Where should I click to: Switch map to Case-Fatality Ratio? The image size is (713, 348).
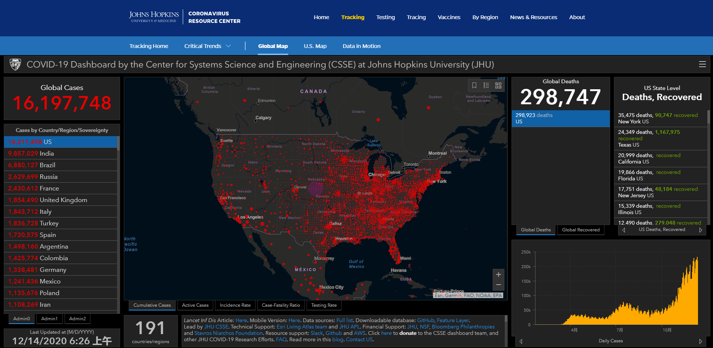281,305
